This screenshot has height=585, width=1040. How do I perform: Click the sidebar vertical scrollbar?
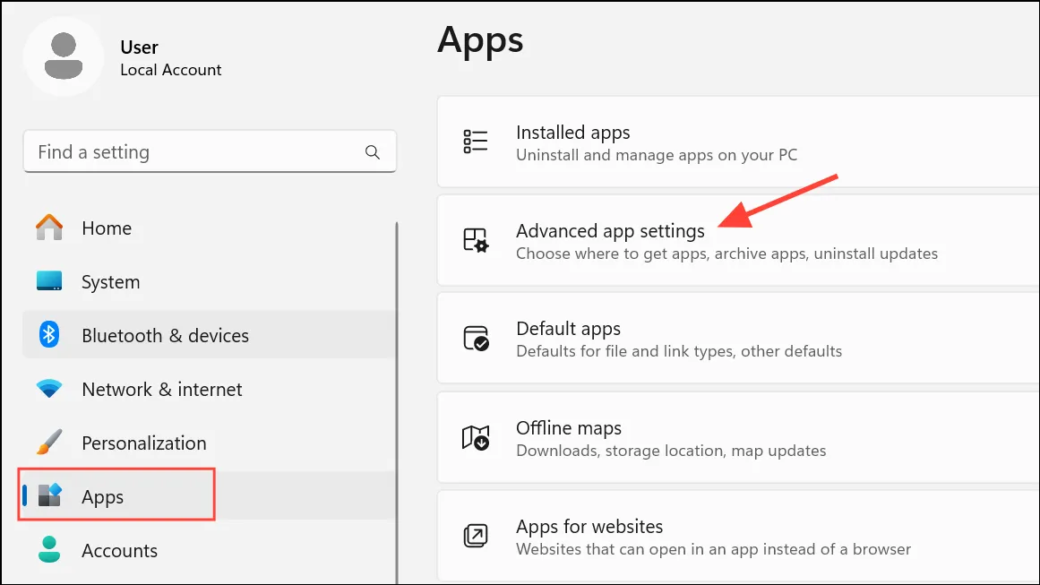tap(397, 402)
